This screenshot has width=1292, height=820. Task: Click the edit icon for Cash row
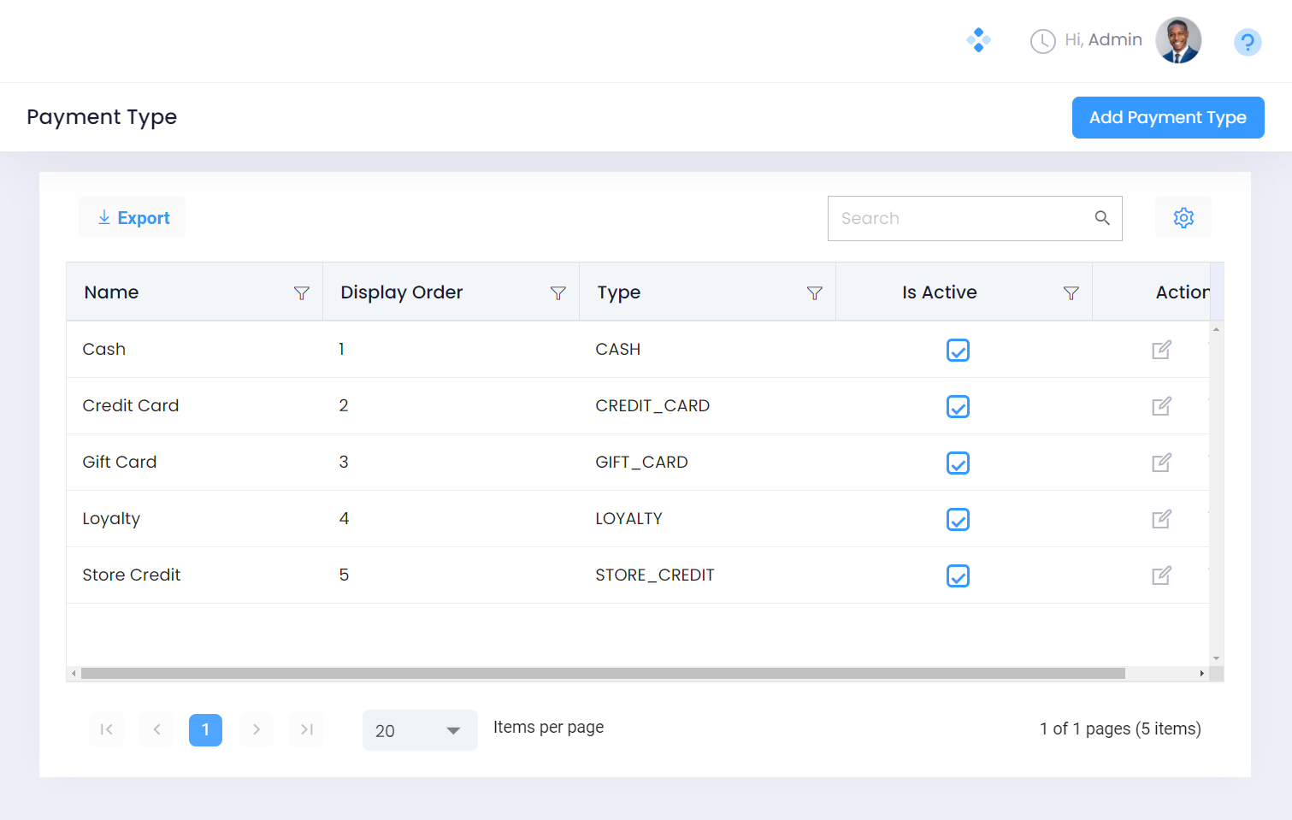click(x=1160, y=350)
